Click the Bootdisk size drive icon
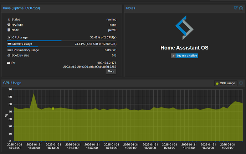 [x=9, y=55]
